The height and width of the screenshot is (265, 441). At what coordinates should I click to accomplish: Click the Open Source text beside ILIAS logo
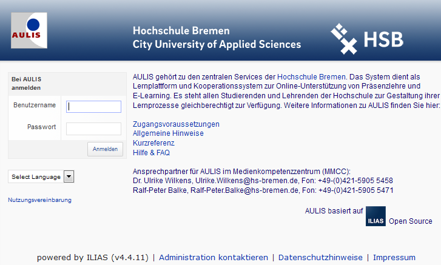410,221
